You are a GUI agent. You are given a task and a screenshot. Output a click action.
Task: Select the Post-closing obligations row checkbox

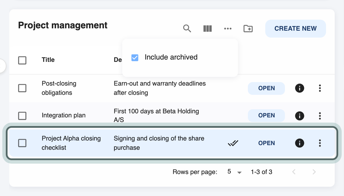(22, 88)
